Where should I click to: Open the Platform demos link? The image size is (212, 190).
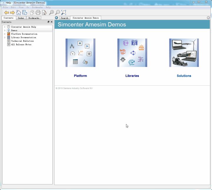click(x=80, y=76)
